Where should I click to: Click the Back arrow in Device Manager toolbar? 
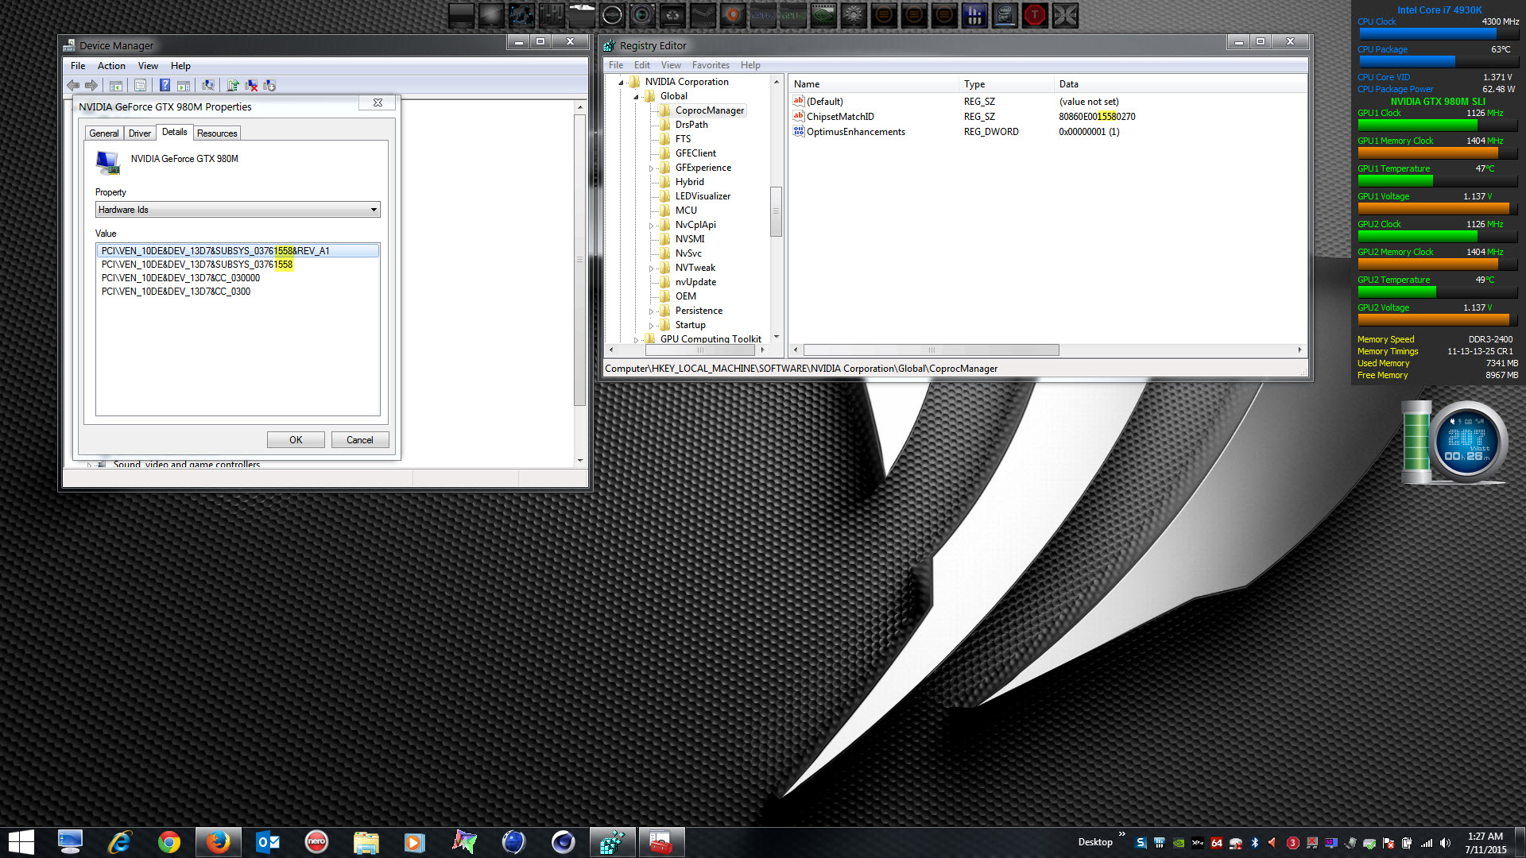click(73, 85)
